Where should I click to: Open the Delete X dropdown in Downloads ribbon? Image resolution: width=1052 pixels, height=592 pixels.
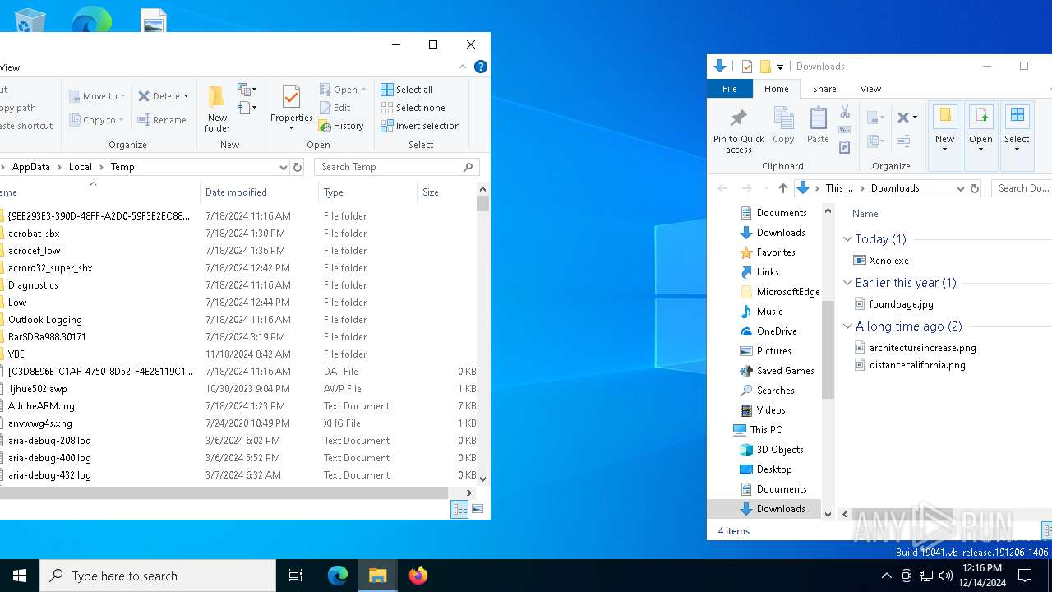coord(907,118)
